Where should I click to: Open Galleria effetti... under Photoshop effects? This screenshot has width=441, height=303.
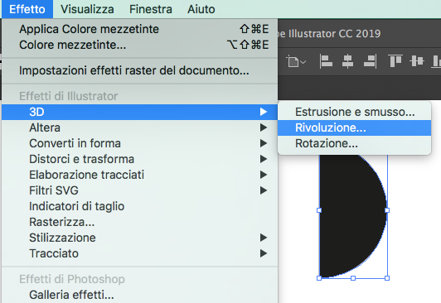[139, 296]
